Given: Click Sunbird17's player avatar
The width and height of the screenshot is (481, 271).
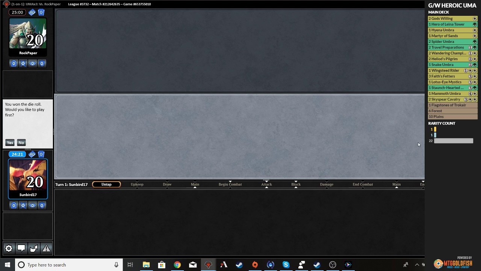Looking at the screenshot, I should click(x=28, y=176).
